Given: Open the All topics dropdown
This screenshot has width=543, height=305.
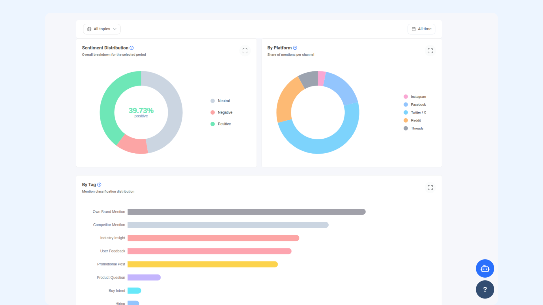Looking at the screenshot, I should (x=102, y=29).
